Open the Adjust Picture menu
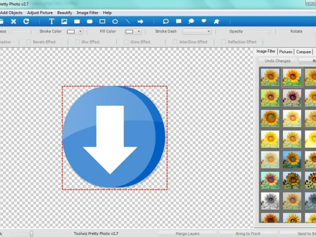 point(40,13)
